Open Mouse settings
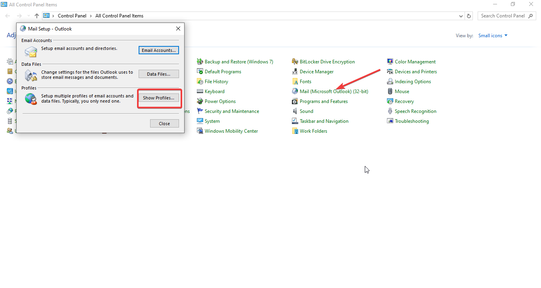Viewport: 541px width, 288px height. (x=401, y=91)
